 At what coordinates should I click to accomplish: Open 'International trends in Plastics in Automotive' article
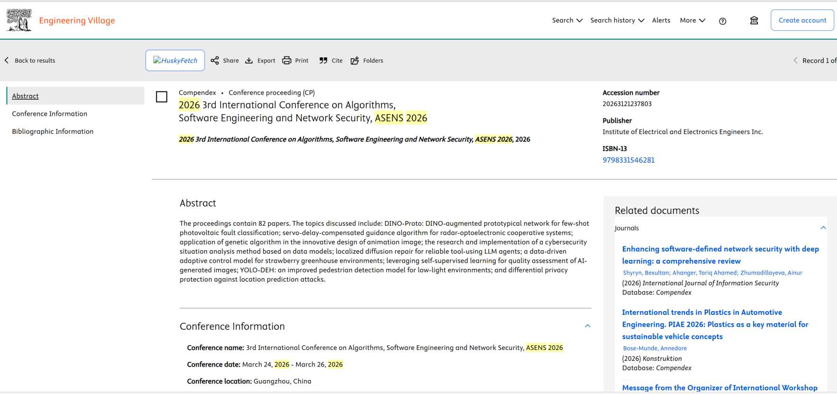[x=715, y=324]
